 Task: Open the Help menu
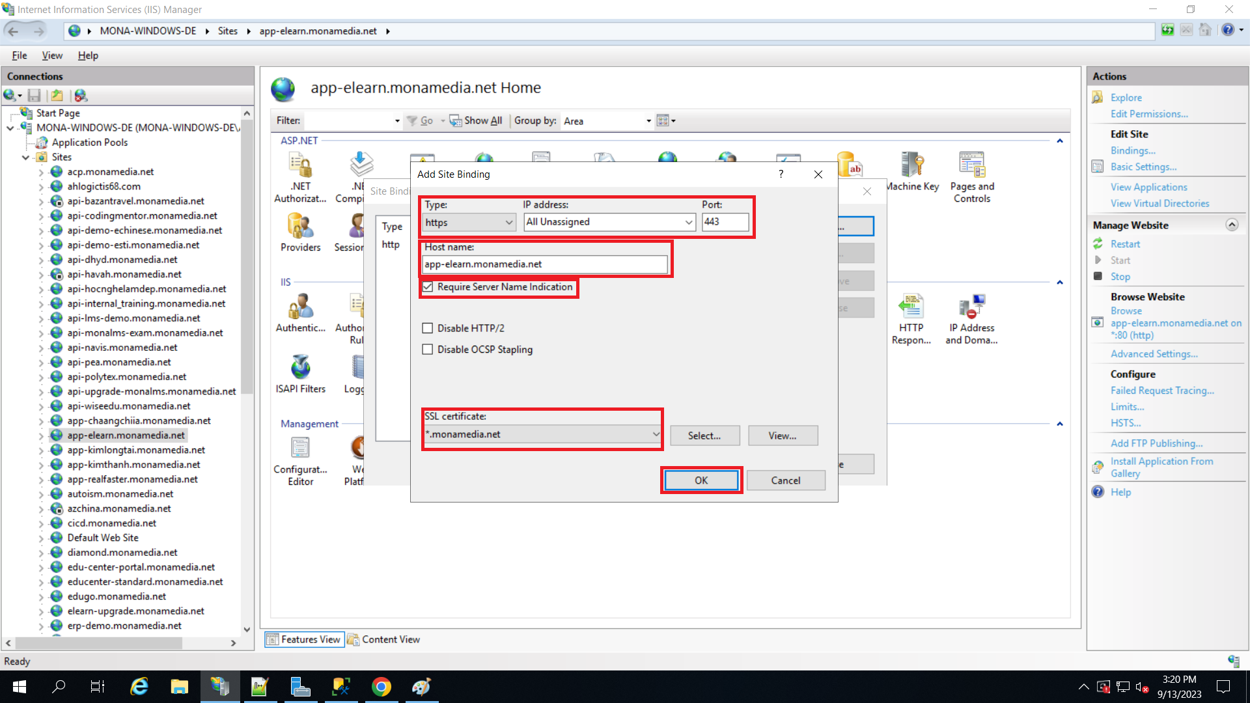tap(88, 55)
